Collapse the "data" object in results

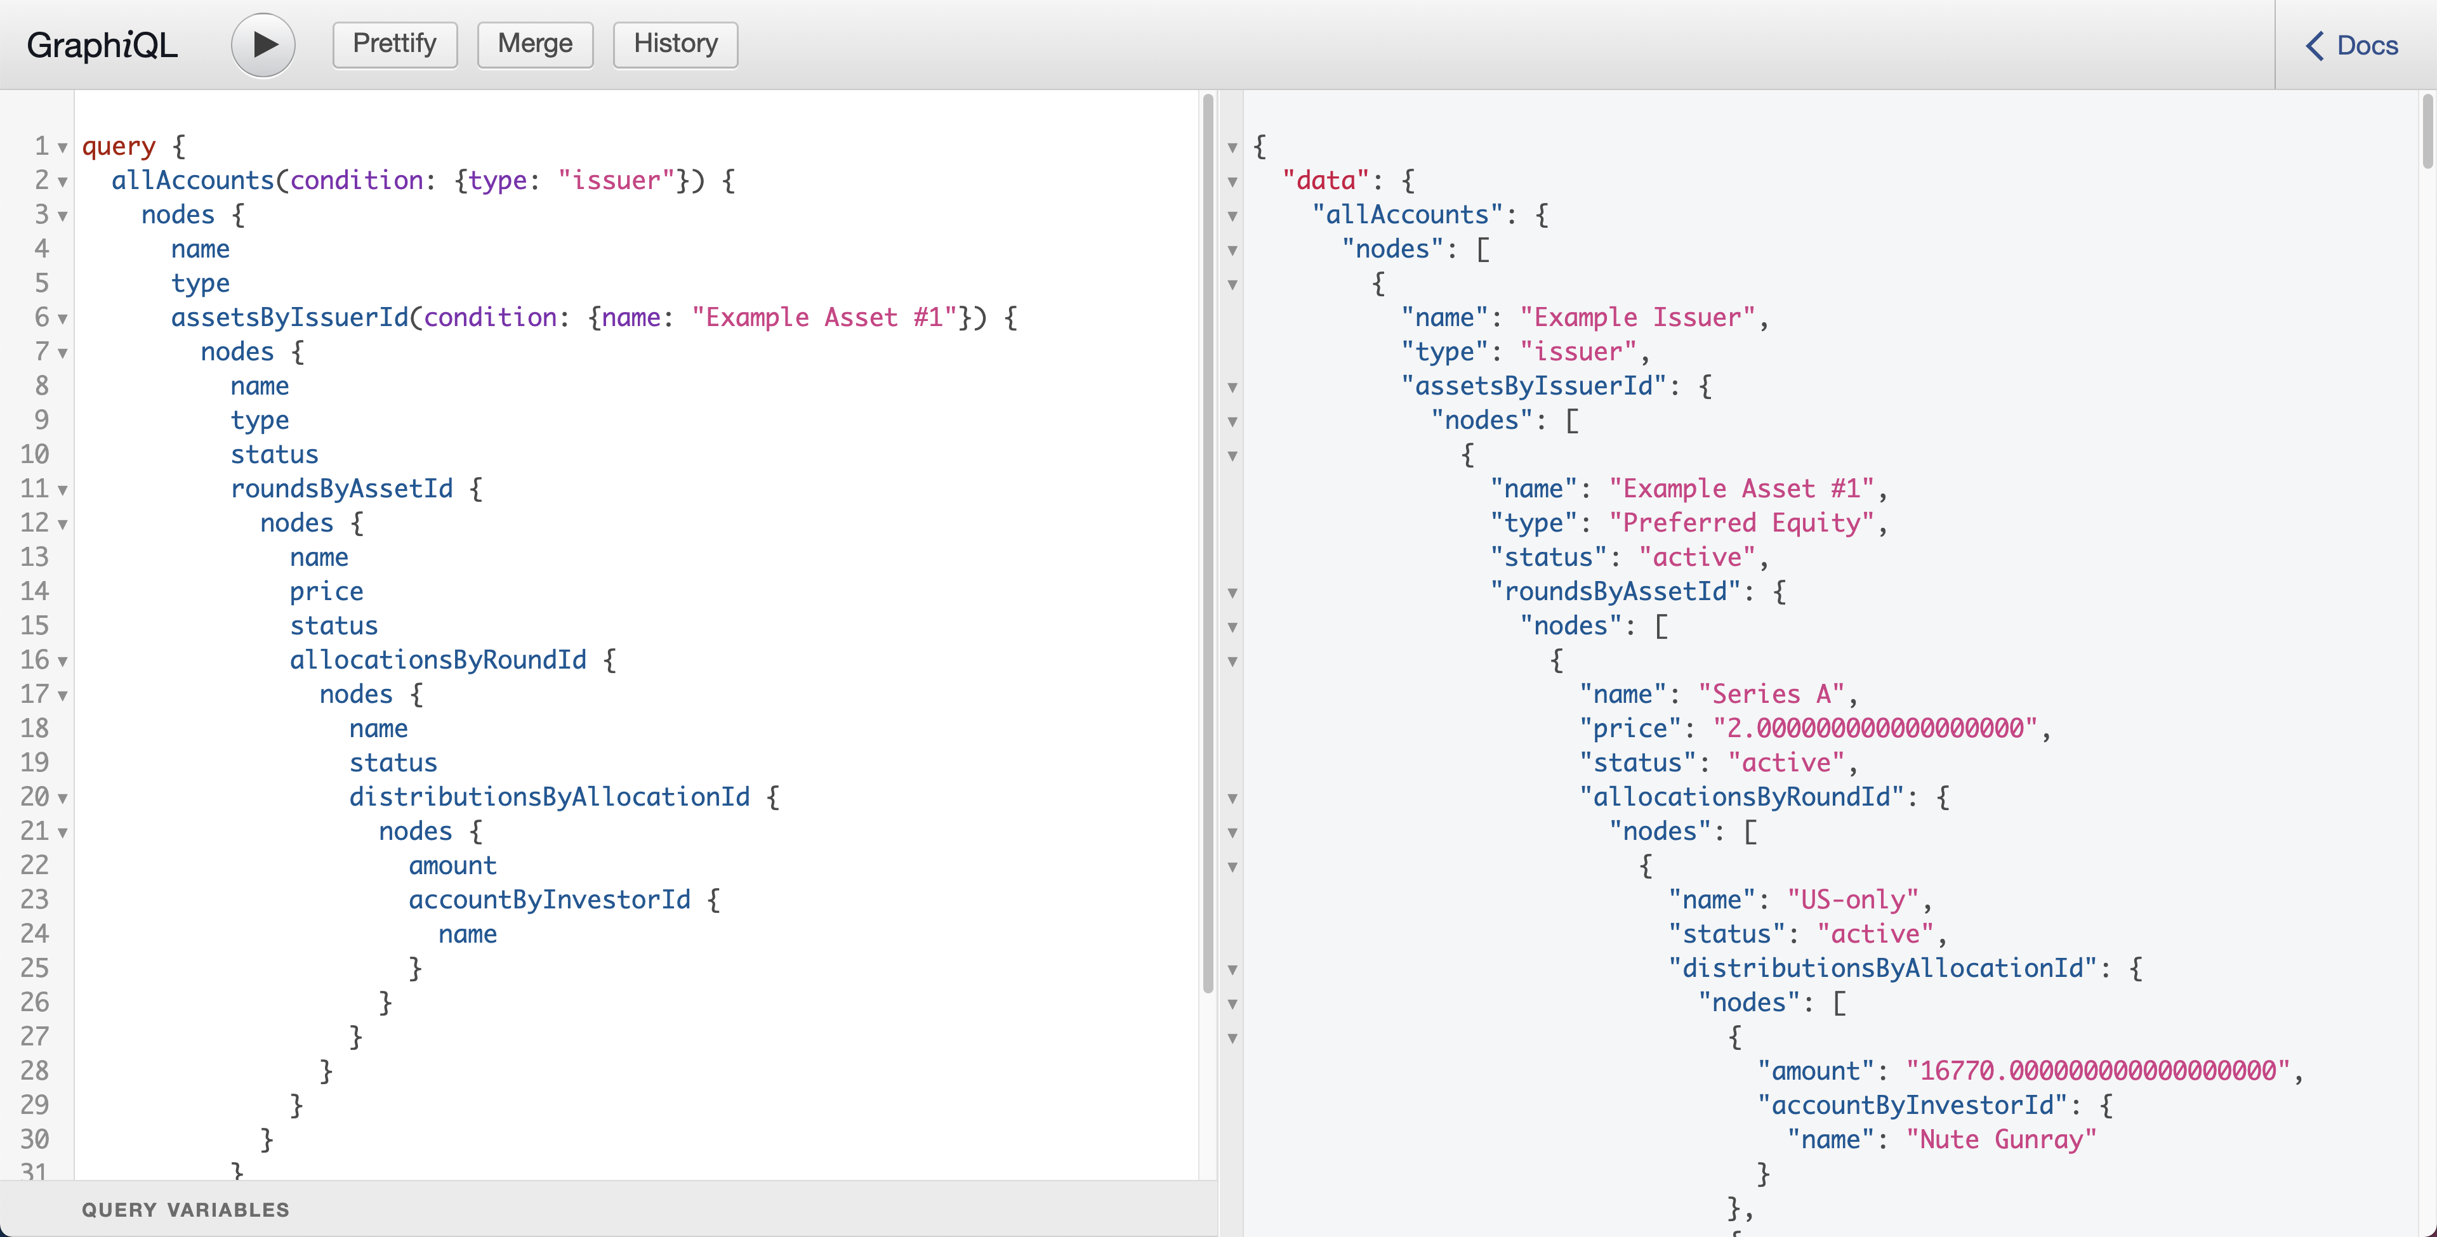1232,181
